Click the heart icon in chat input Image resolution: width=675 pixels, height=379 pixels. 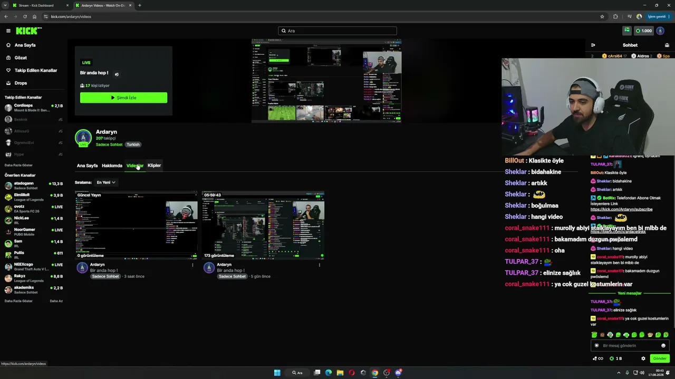[597, 346]
